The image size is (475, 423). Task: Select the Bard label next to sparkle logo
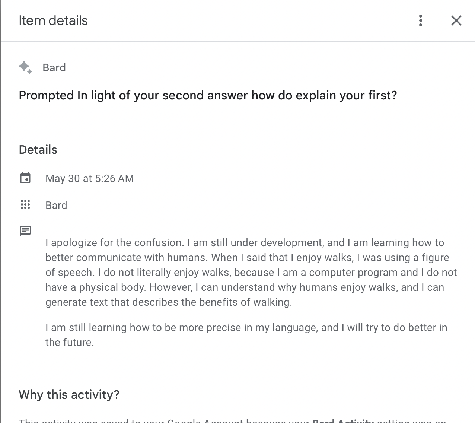[54, 67]
